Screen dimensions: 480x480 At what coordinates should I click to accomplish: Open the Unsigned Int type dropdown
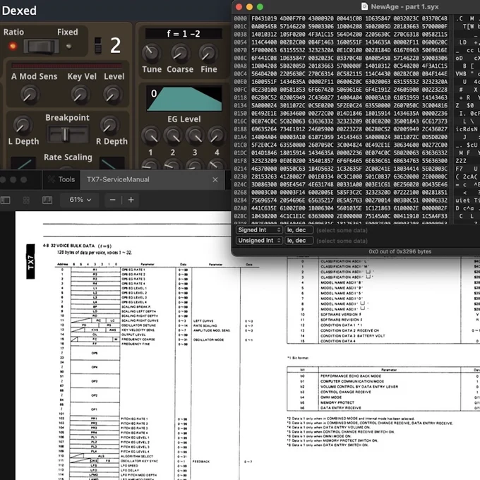258,241
